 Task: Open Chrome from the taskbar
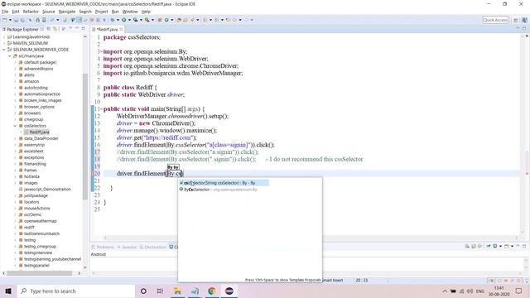212,291
